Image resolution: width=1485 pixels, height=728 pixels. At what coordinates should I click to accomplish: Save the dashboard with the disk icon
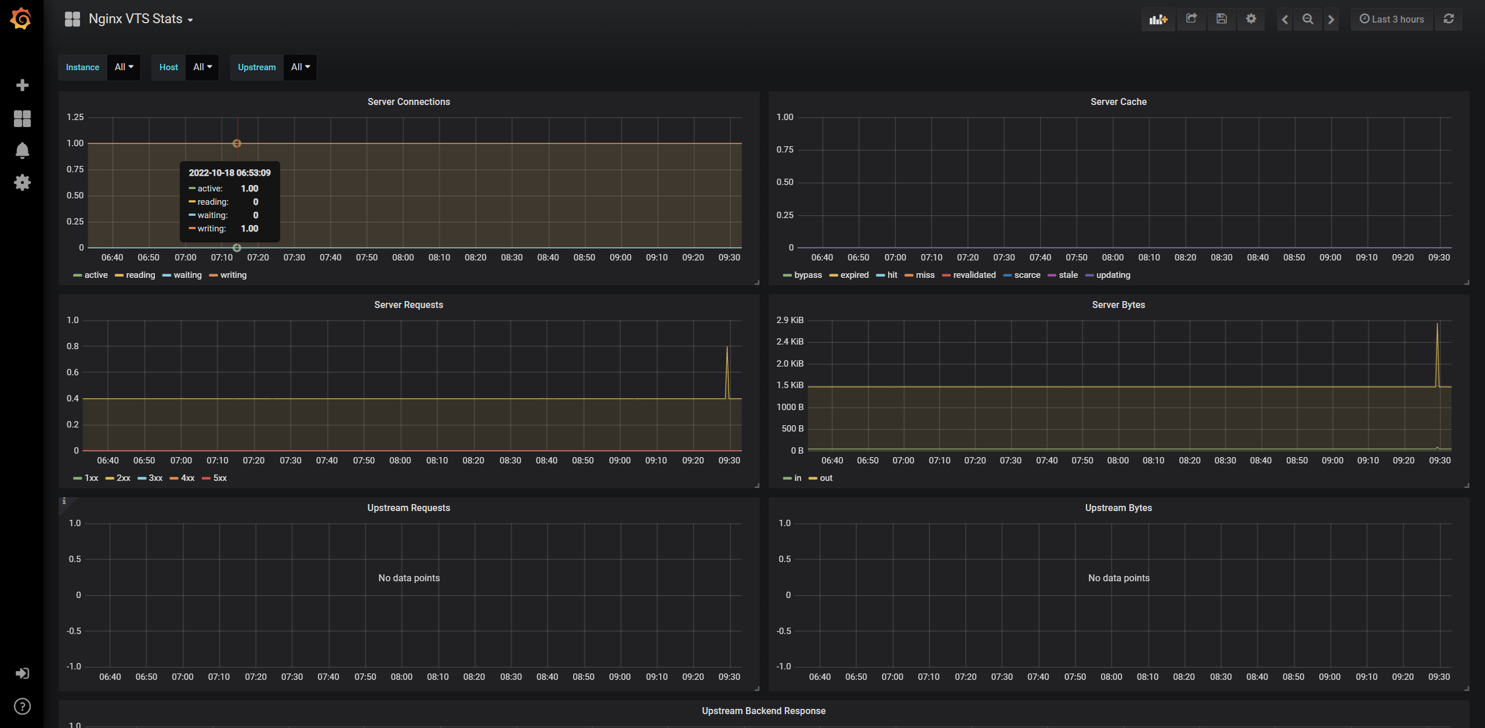coord(1221,19)
